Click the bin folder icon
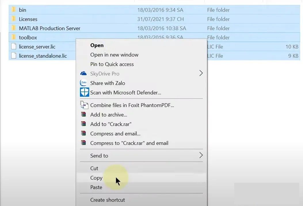303x206 pixels. coord(14,10)
